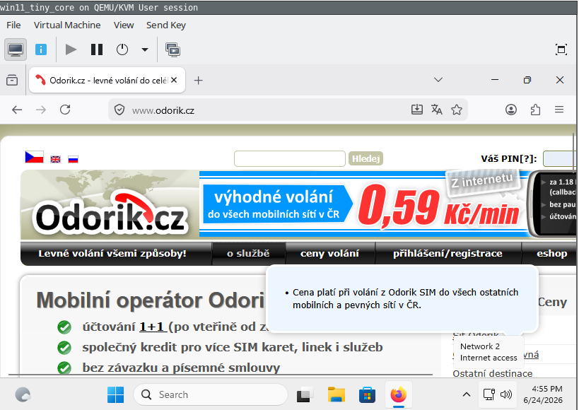Viewport: 579px width, 410px height.
Task: Open the manage snapshots view
Action: 172,49
